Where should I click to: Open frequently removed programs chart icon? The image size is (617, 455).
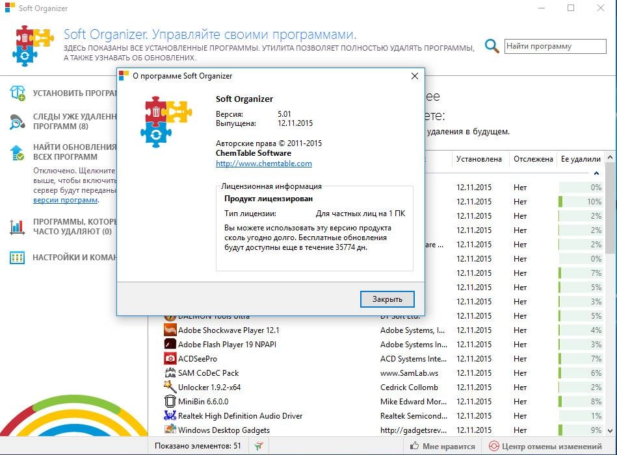pyautogui.click(x=18, y=227)
